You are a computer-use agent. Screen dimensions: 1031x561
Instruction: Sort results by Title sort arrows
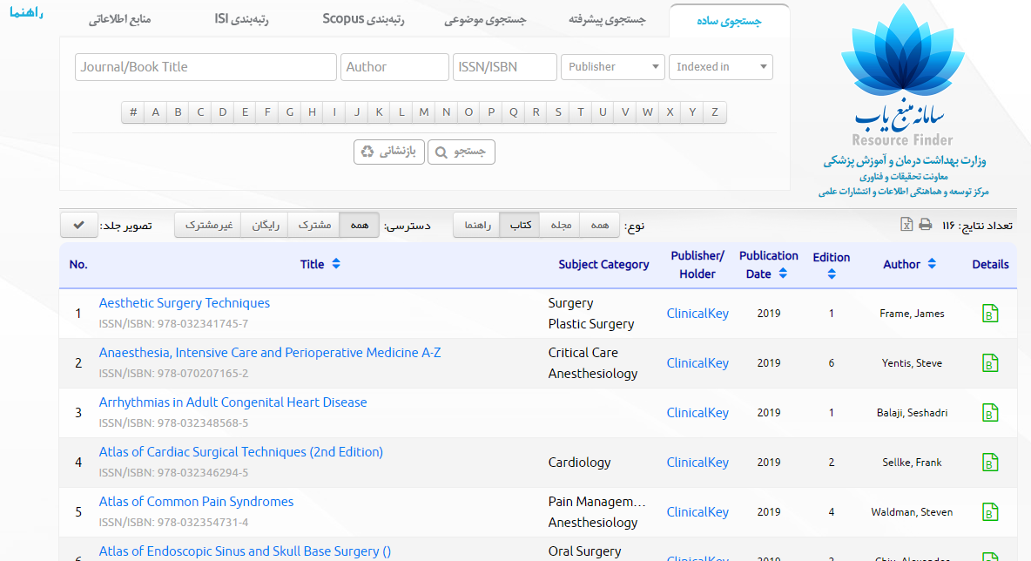pos(336,265)
